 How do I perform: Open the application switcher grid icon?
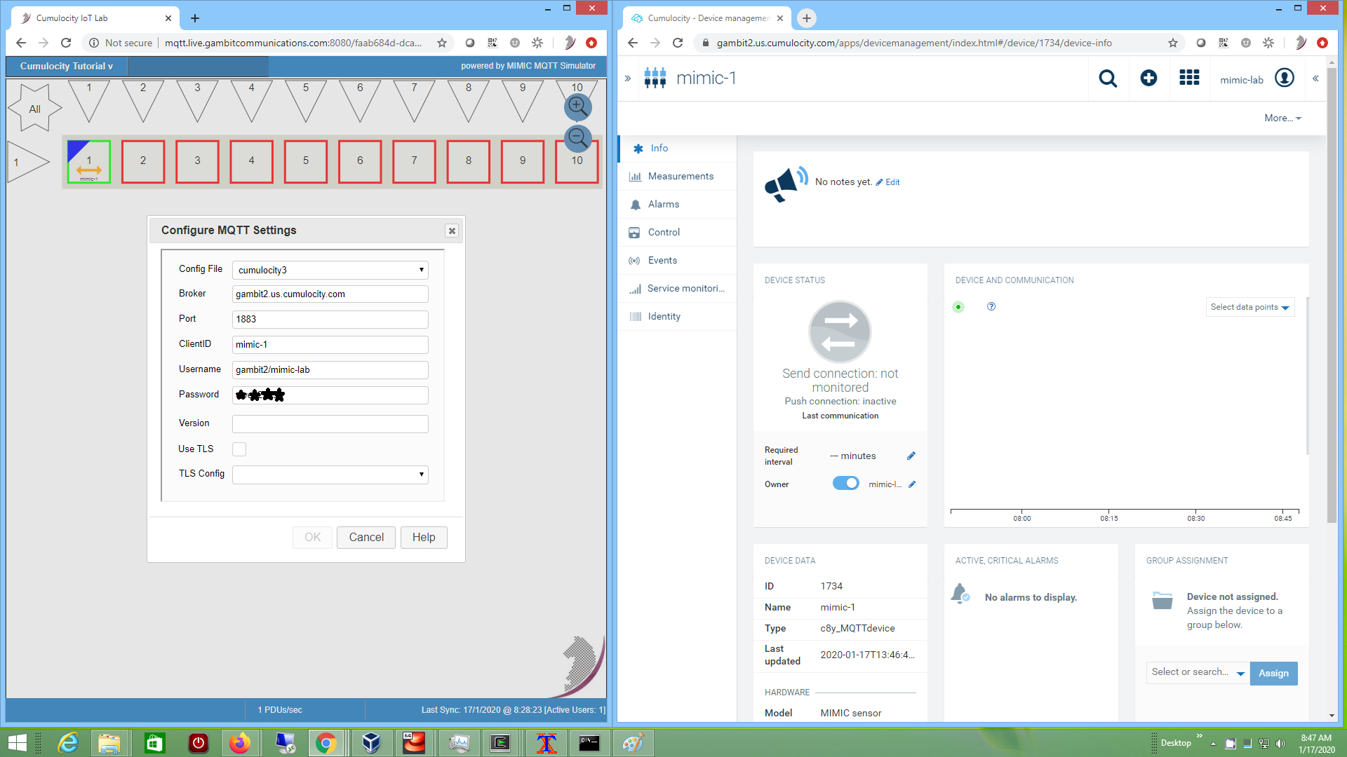[1189, 78]
